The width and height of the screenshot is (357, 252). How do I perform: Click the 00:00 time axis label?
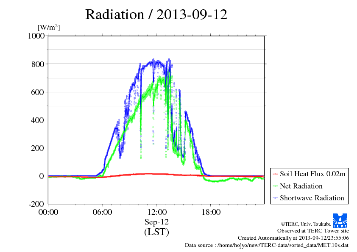pos(48,212)
